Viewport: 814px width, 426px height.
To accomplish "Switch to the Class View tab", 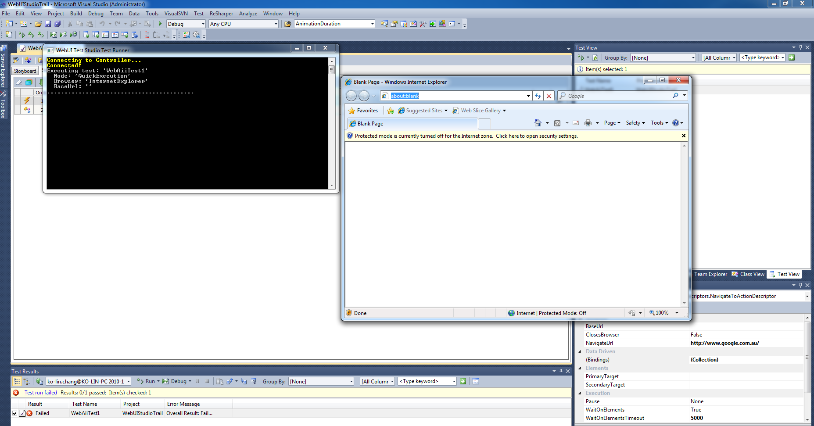I will (x=748, y=274).
